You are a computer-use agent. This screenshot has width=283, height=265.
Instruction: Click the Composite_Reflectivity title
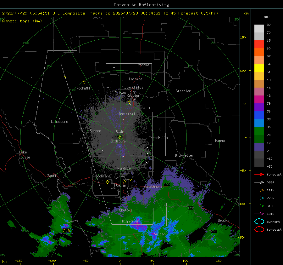(141, 5)
